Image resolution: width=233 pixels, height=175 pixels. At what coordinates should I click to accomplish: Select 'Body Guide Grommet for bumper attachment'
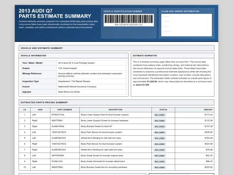(103, 161)
